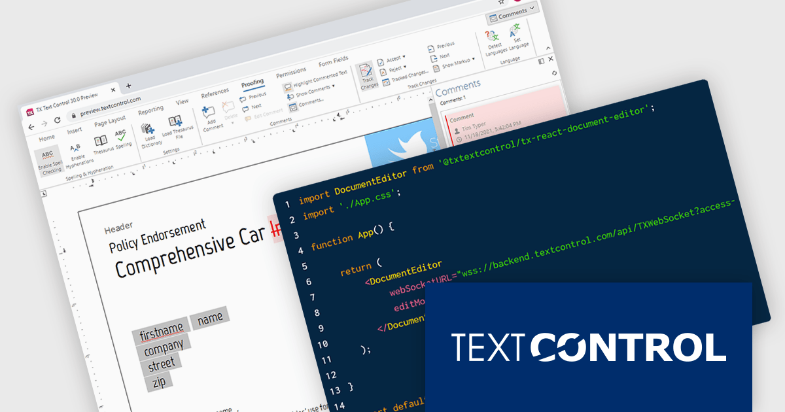This screenshot has width=785, height=412.
Task: Select the street merge field
Action: (161, 364)
